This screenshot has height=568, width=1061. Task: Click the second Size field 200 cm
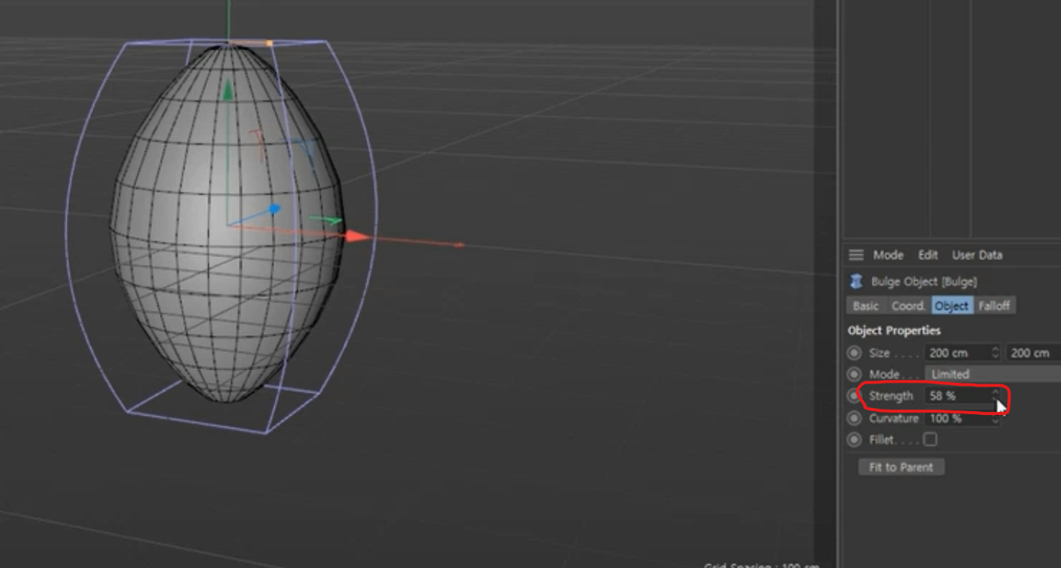point(1033,353)
